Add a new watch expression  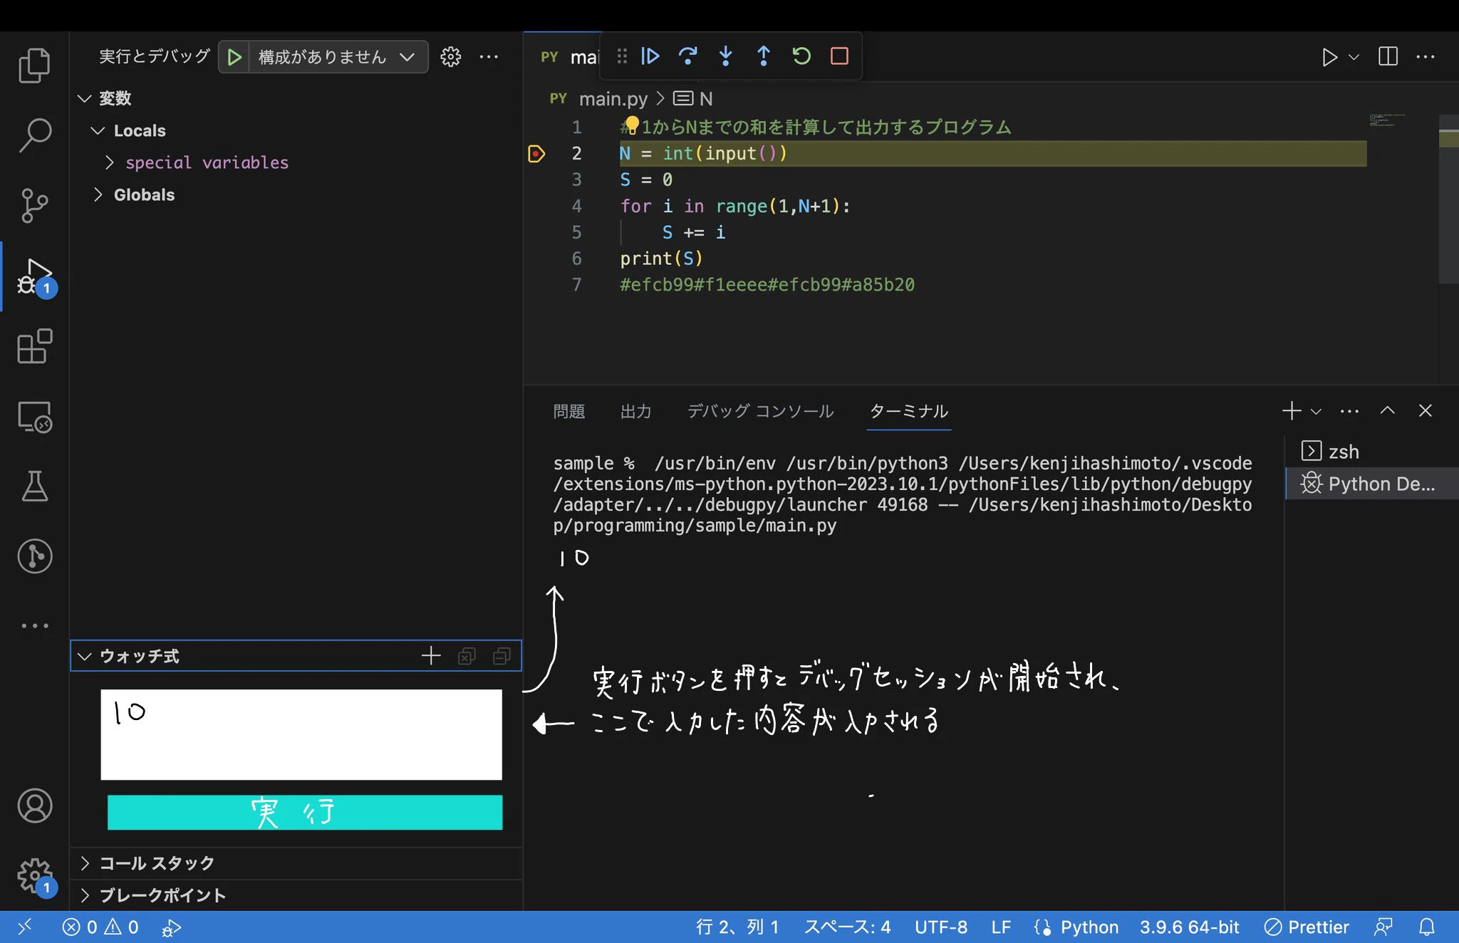pos(431,656)
